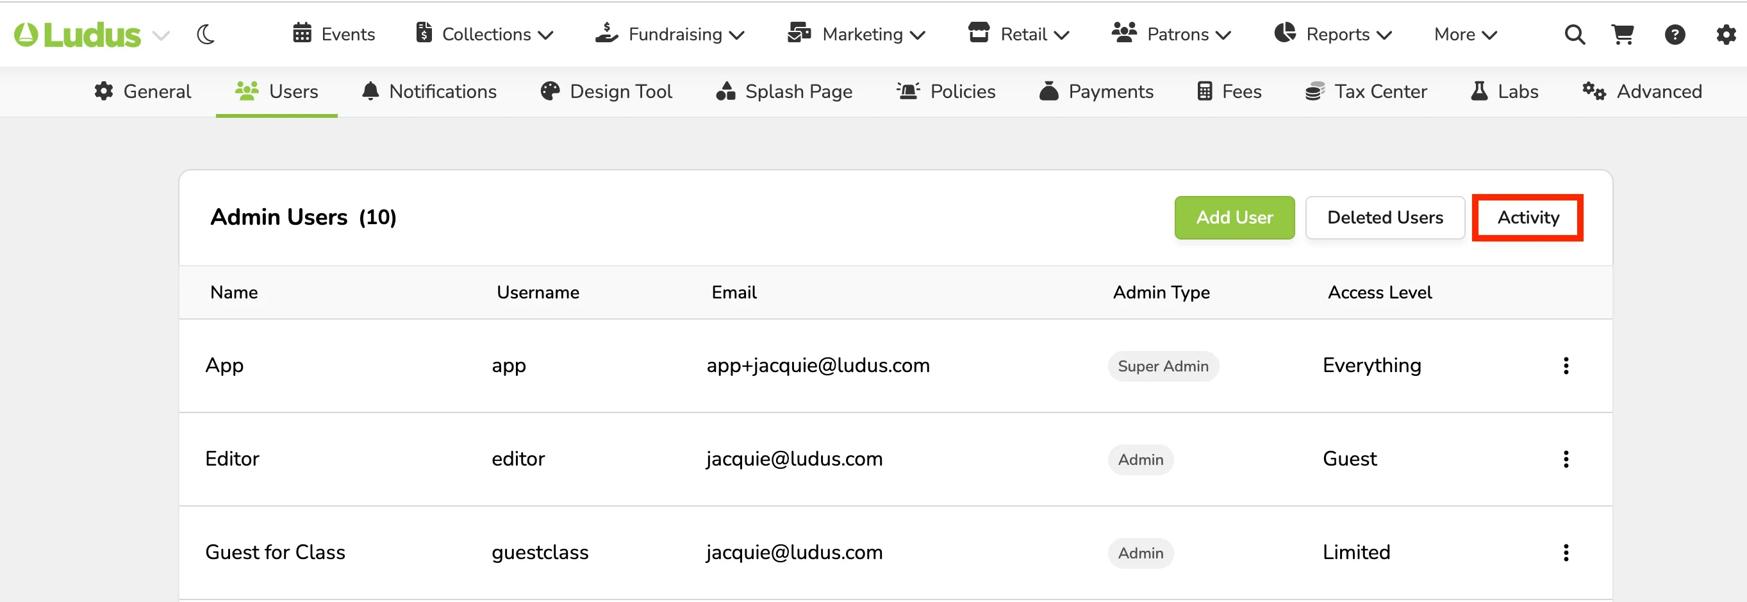
Task: View the Deleted Users list
Action: coord(1385,218)
